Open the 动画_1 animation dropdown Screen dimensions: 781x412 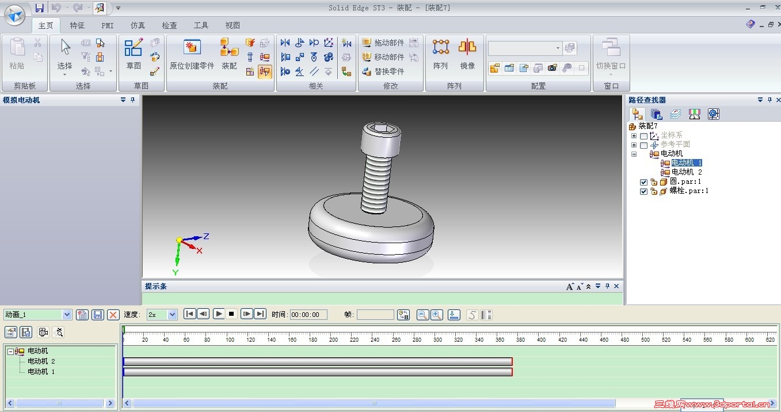point(67,315)
